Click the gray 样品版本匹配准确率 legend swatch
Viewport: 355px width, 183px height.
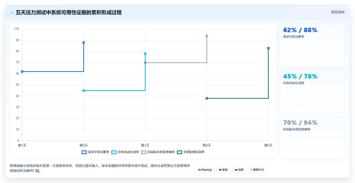click(x=144, y=152)
